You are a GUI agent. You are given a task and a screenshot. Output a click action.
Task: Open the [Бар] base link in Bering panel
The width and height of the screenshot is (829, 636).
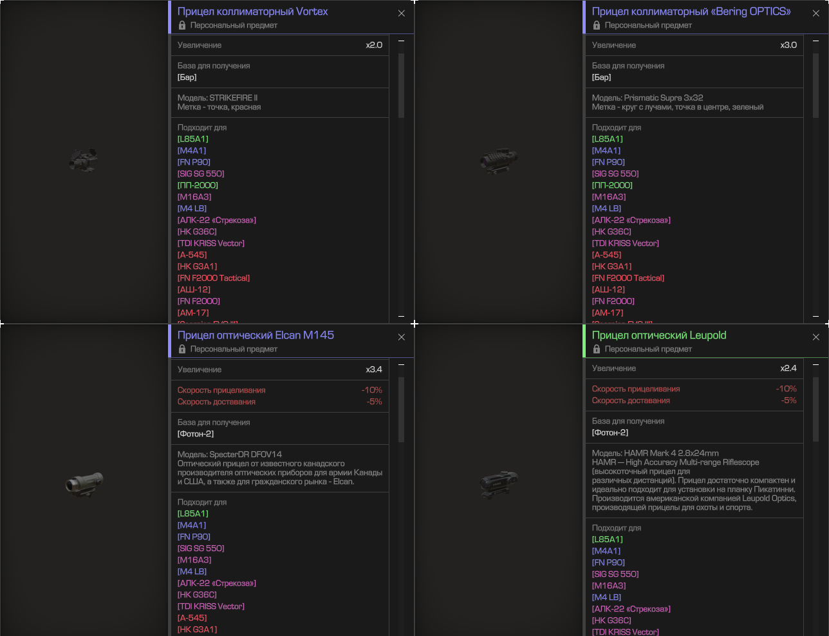[602, 77]
